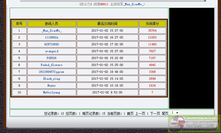The width and height of the screenshot is (221, 133).
Task: Click the 主战将军 _Mas_XiaoMo_ link at top
Action: click(x=134, y=4)
